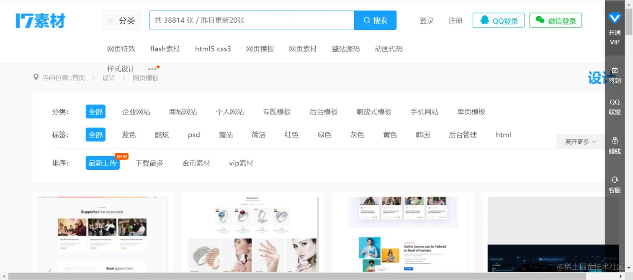Go to html5 css3 nav item

[213, 49]
